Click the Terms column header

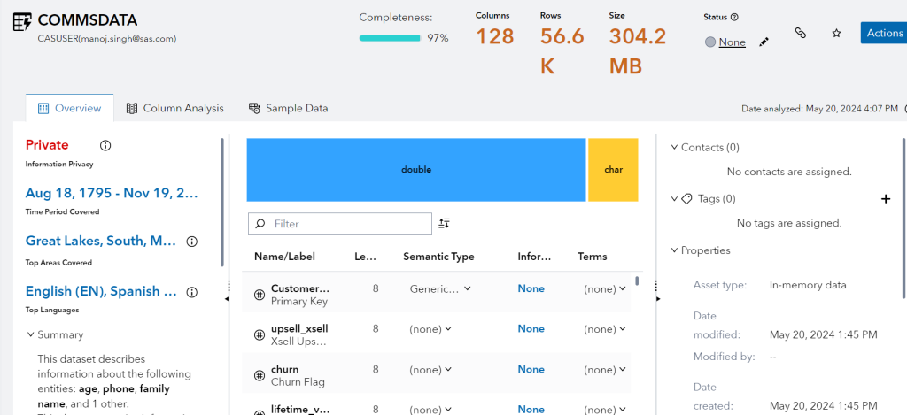coord(593,257)
